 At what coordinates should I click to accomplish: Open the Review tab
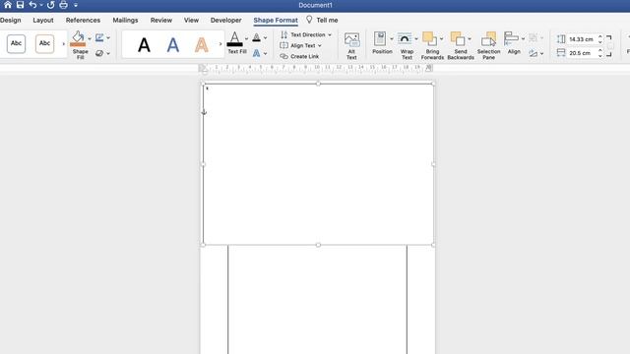[x=161, y=20]
